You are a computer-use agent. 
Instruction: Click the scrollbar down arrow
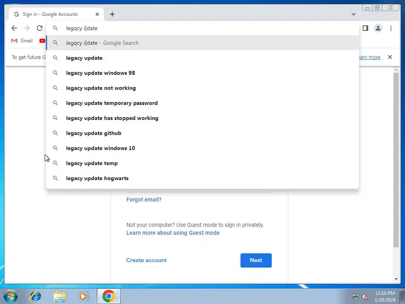click(396, 279)
